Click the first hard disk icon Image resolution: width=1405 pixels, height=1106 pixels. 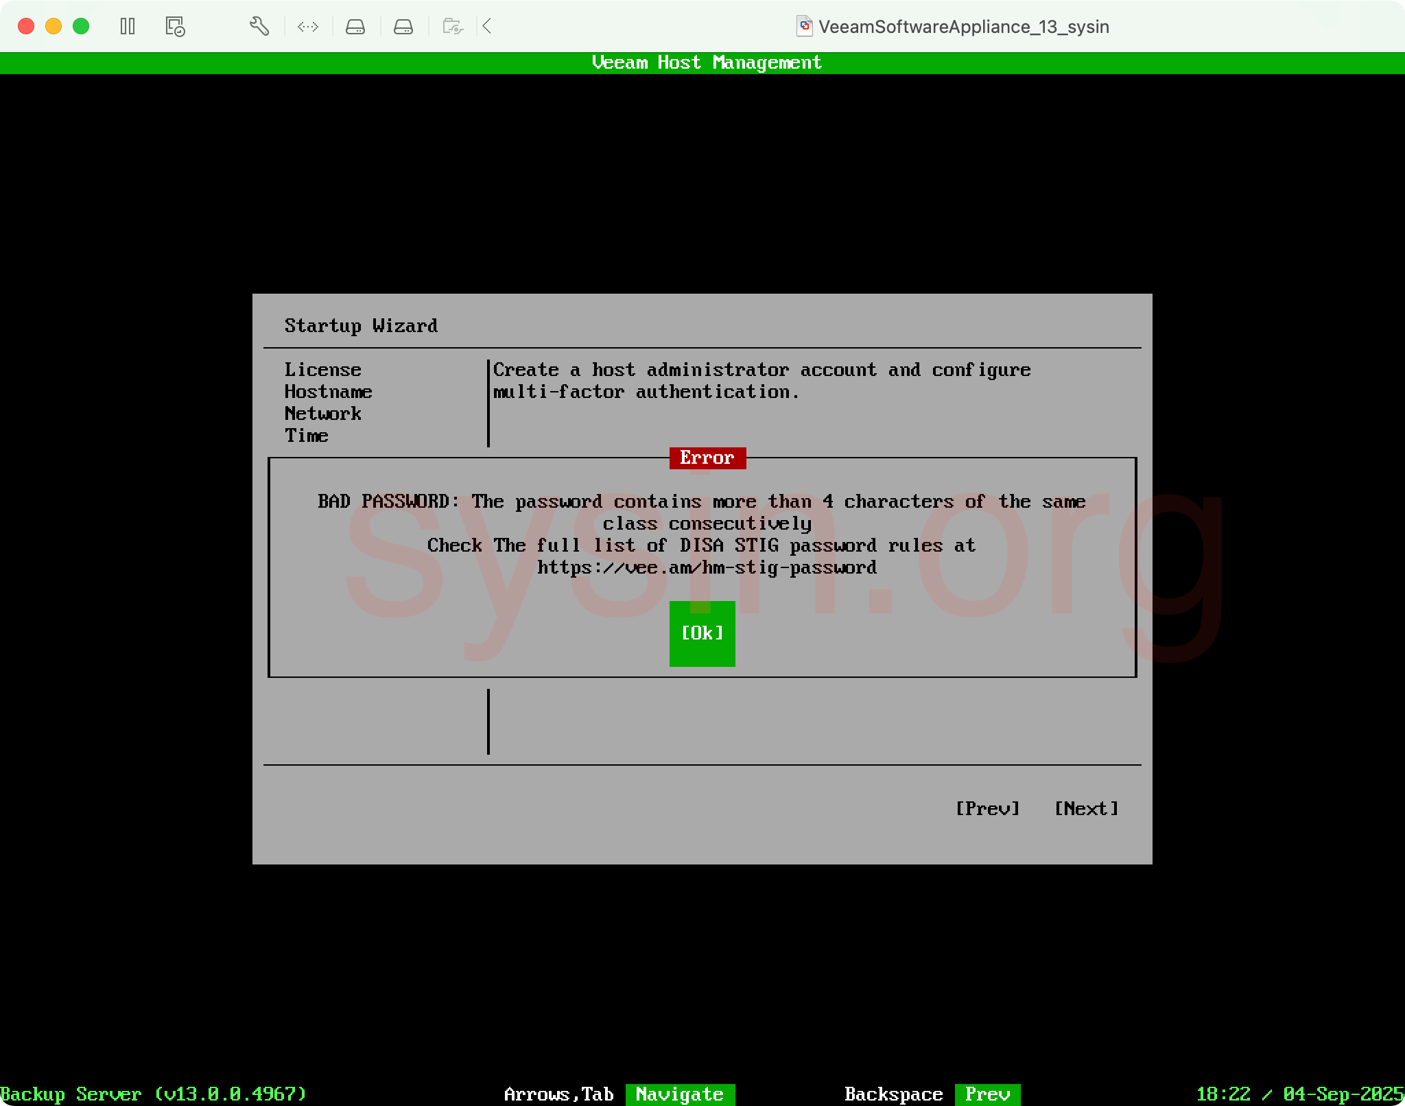(x=355, y=27)
